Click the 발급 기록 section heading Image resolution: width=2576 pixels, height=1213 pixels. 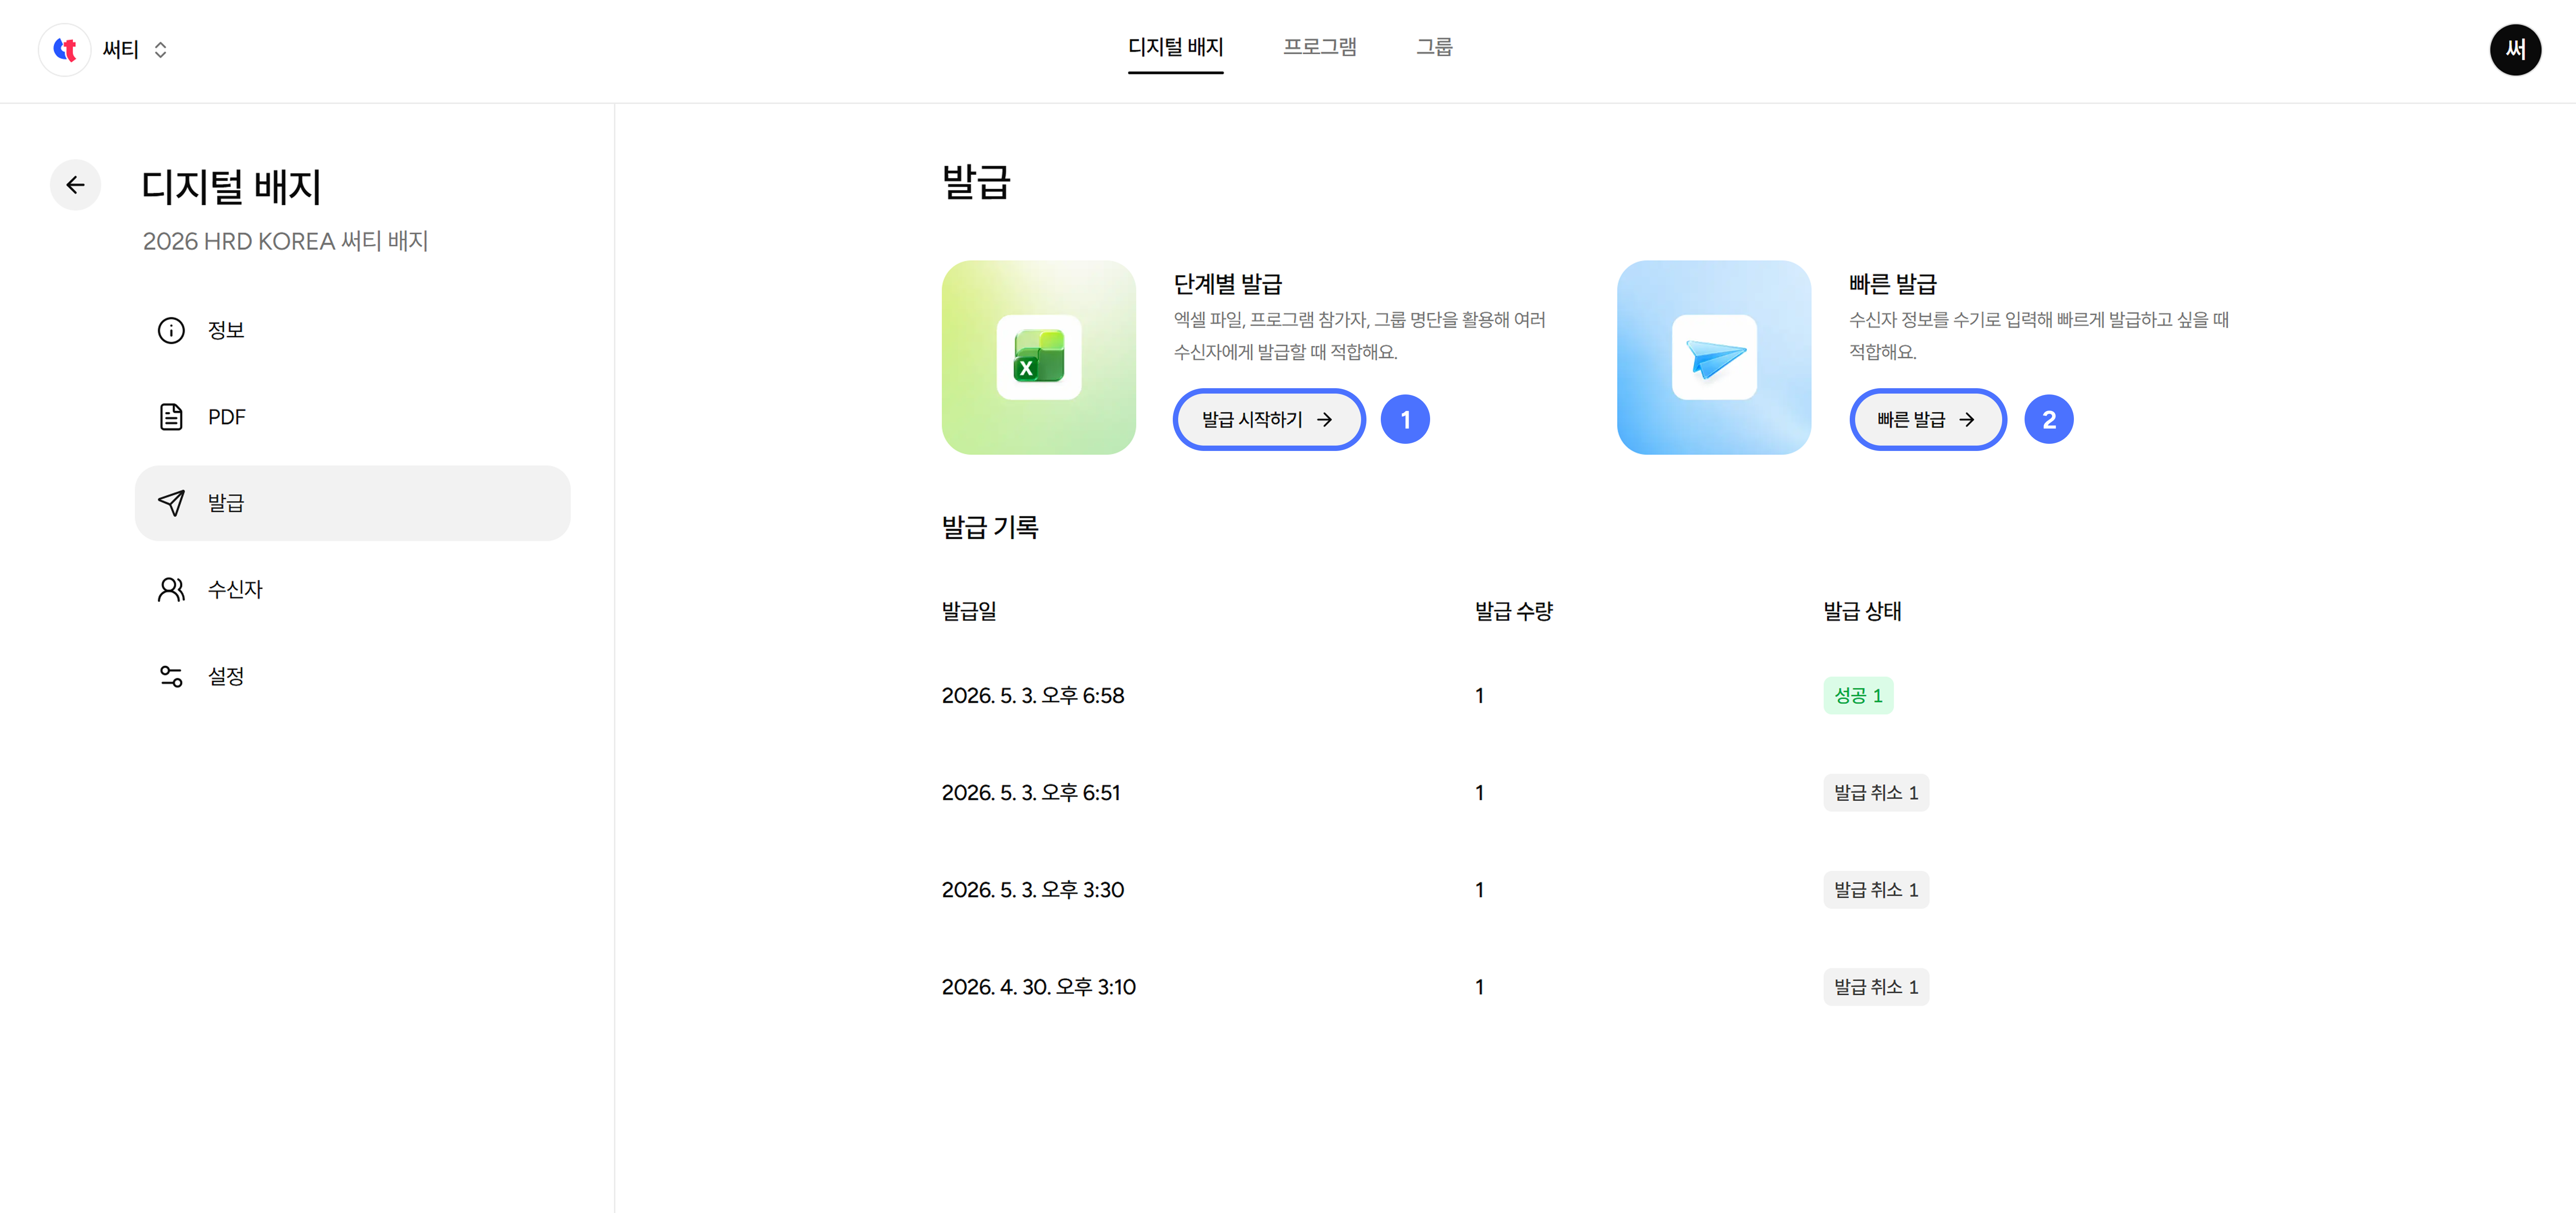990,527
